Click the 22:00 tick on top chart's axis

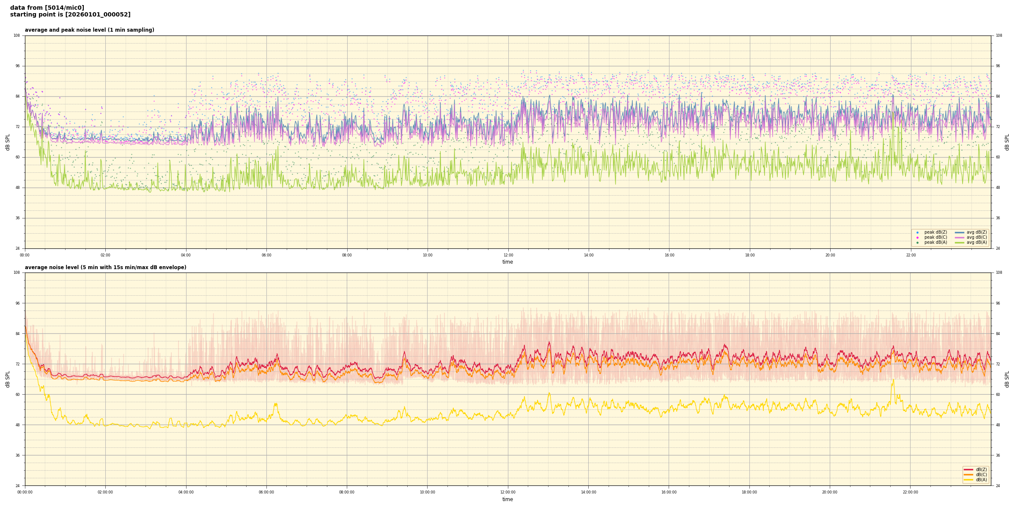(x=911, y=255)
